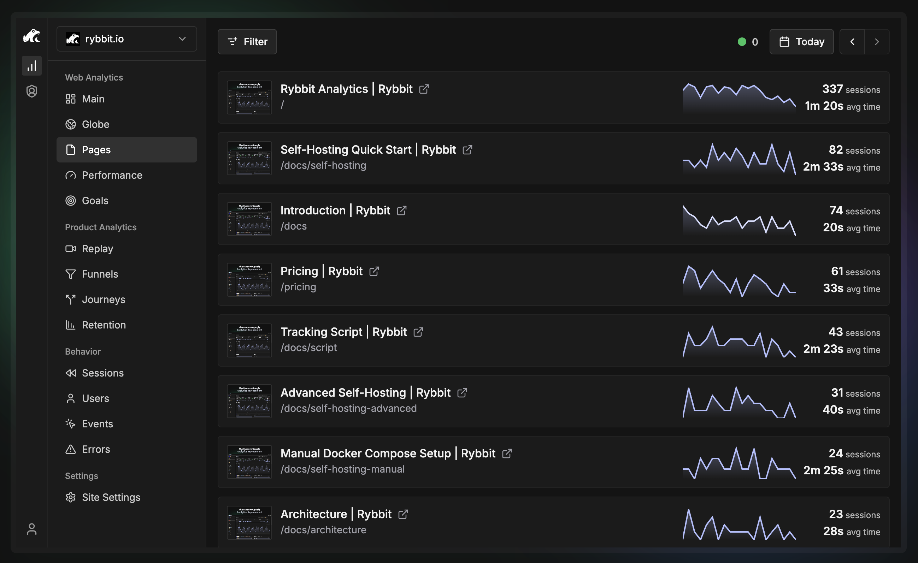Go to next day with right chevron
Image resolution: width=918 pixels, height=563 pixels.
click(877, 42)
